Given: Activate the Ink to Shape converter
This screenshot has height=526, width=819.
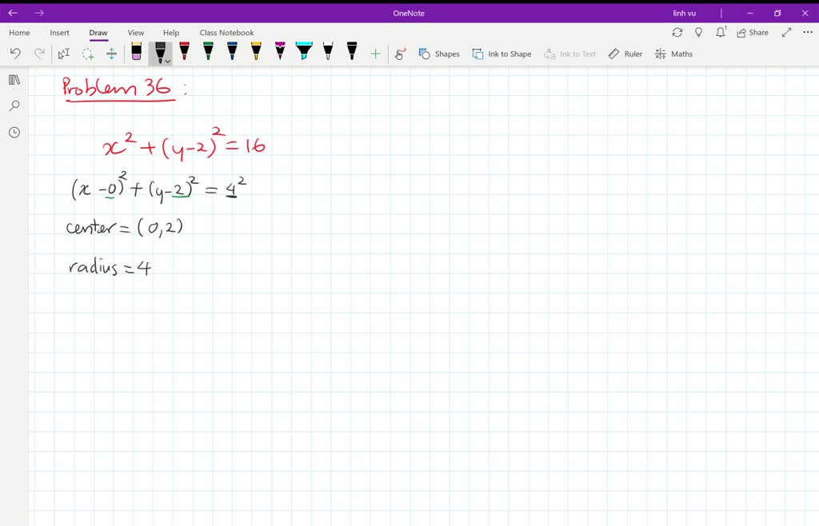Looking at the screenshot, I should pyautogui.click(x=501, y=54).
